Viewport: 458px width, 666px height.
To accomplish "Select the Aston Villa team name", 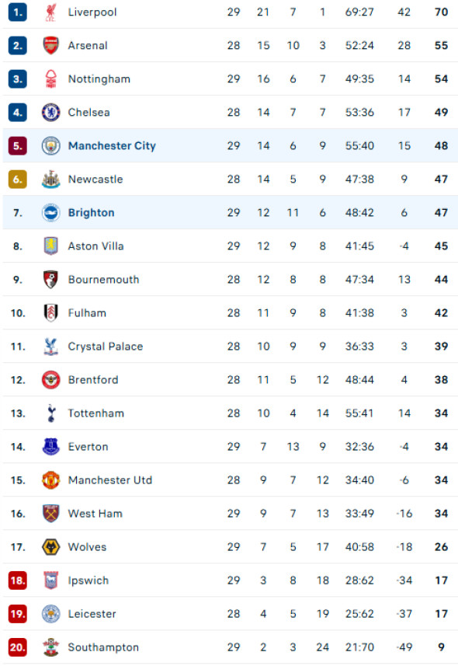I will click(x=96, y=246).
